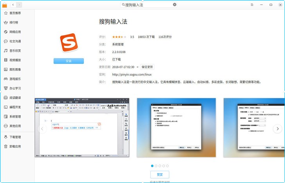Screen dimensions: 285x183
Task: Show next screenshot with right chevron
Action: pyautogui.click(x=278, y=129)
